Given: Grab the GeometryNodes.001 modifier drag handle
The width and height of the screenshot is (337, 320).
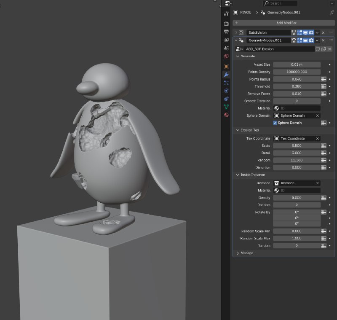Looking at the screenshot, I should (x=331, y=40).
